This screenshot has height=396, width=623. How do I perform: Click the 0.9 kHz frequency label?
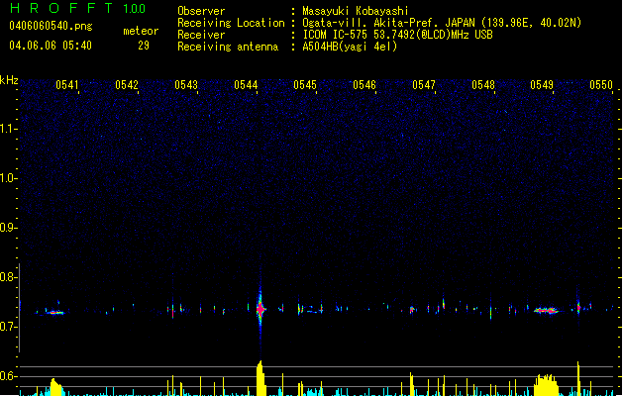(x=8, y=228)
